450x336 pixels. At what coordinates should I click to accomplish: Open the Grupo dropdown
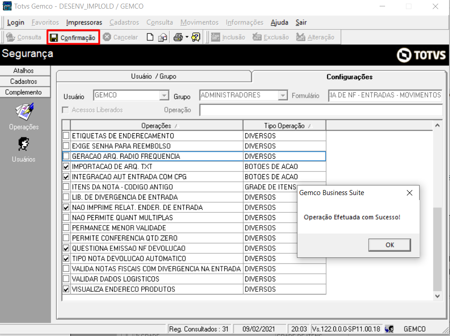tap(283, 95)
